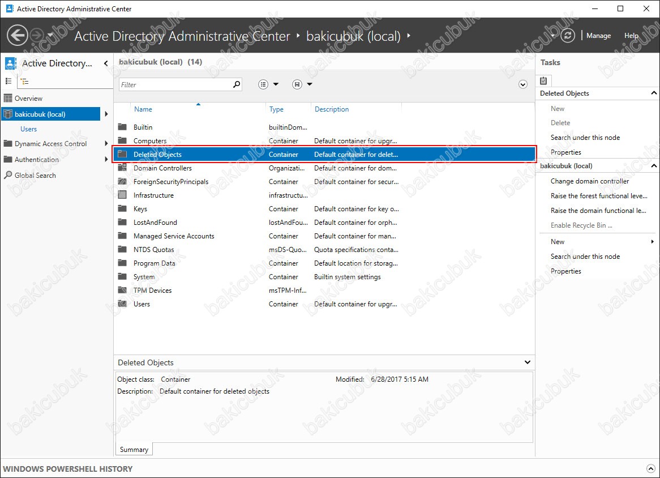Expand the filter criteria chevron button

point(523,84)
